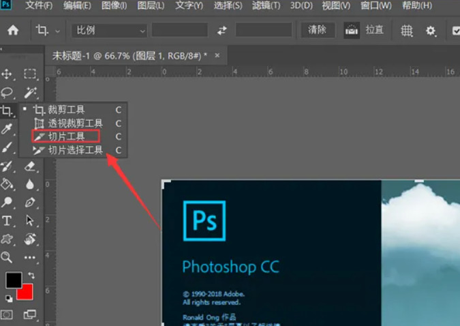Click the Ps application logo
Image resolution: width=460 pixels, height=326 pixels.
pos(5,4)
